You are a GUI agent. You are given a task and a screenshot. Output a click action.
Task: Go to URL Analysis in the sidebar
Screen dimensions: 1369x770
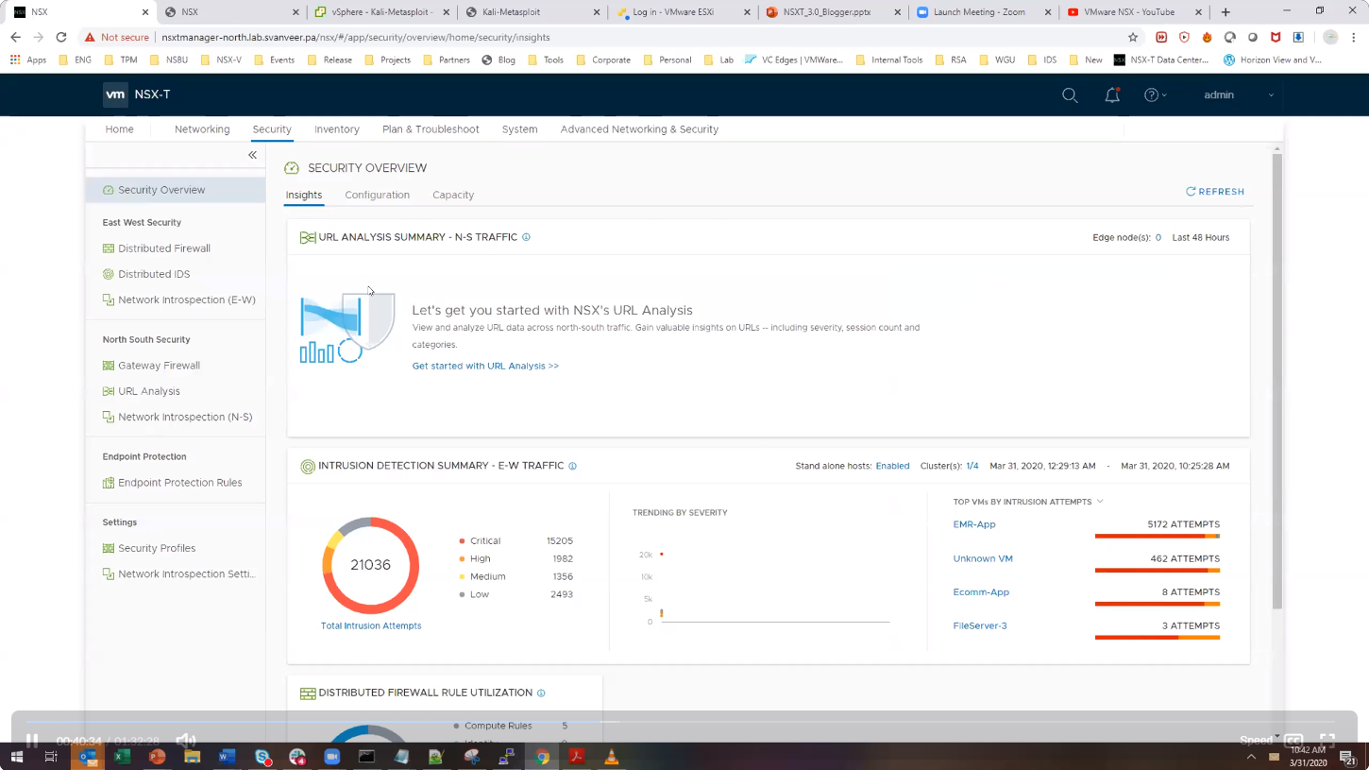[x=148, y=391]
